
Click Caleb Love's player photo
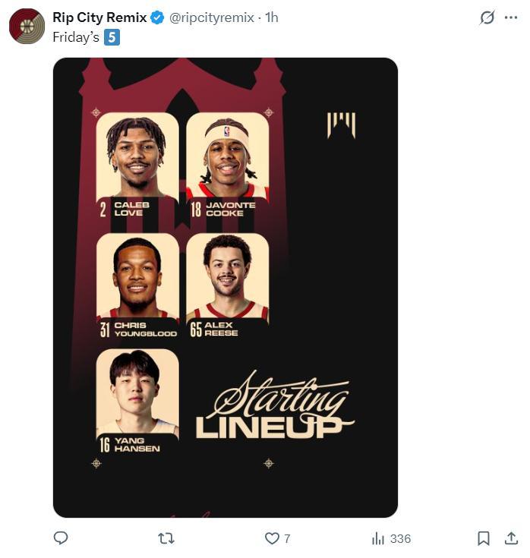137,156
